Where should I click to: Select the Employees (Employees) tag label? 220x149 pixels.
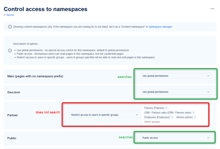click(157, 117)
